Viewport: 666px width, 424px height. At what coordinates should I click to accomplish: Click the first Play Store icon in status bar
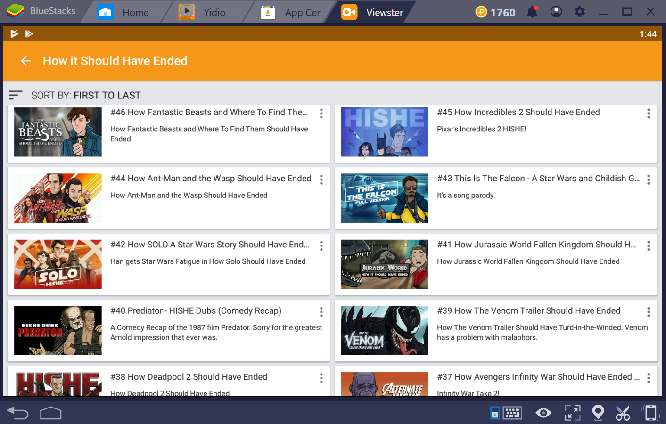click(x=15, y=33)
